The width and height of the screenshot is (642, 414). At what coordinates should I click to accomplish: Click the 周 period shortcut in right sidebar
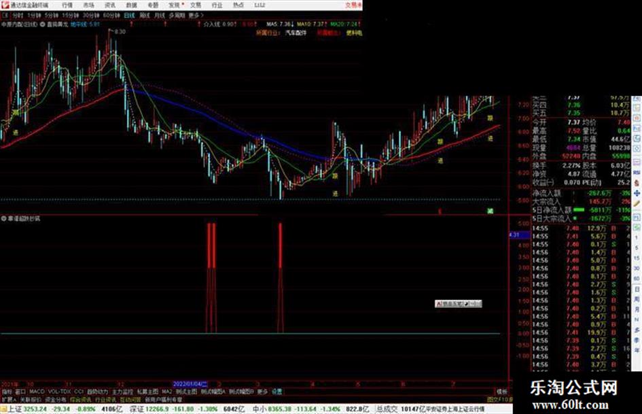click(637, 299)
